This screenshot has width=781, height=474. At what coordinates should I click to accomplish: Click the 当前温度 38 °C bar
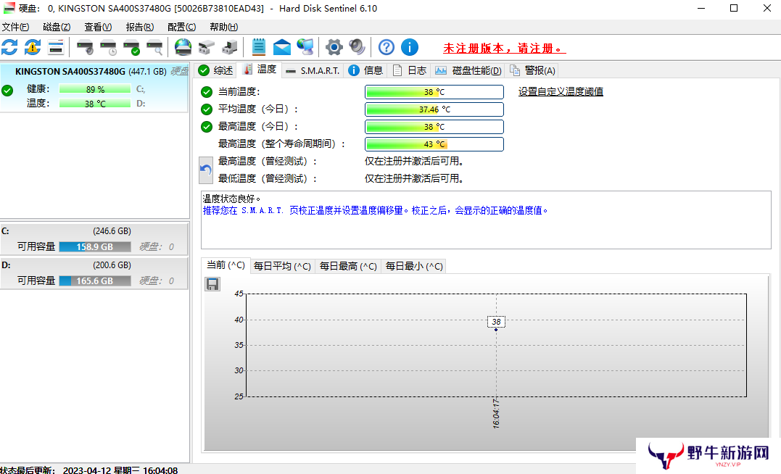434,92
